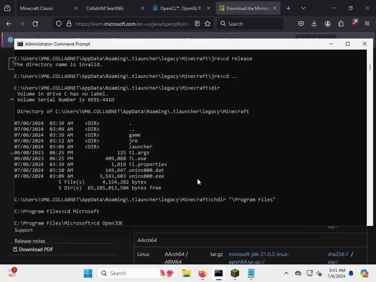Bookmark this page with star
The width and height of the screenshot is (376, 282).
pos(207,24)
